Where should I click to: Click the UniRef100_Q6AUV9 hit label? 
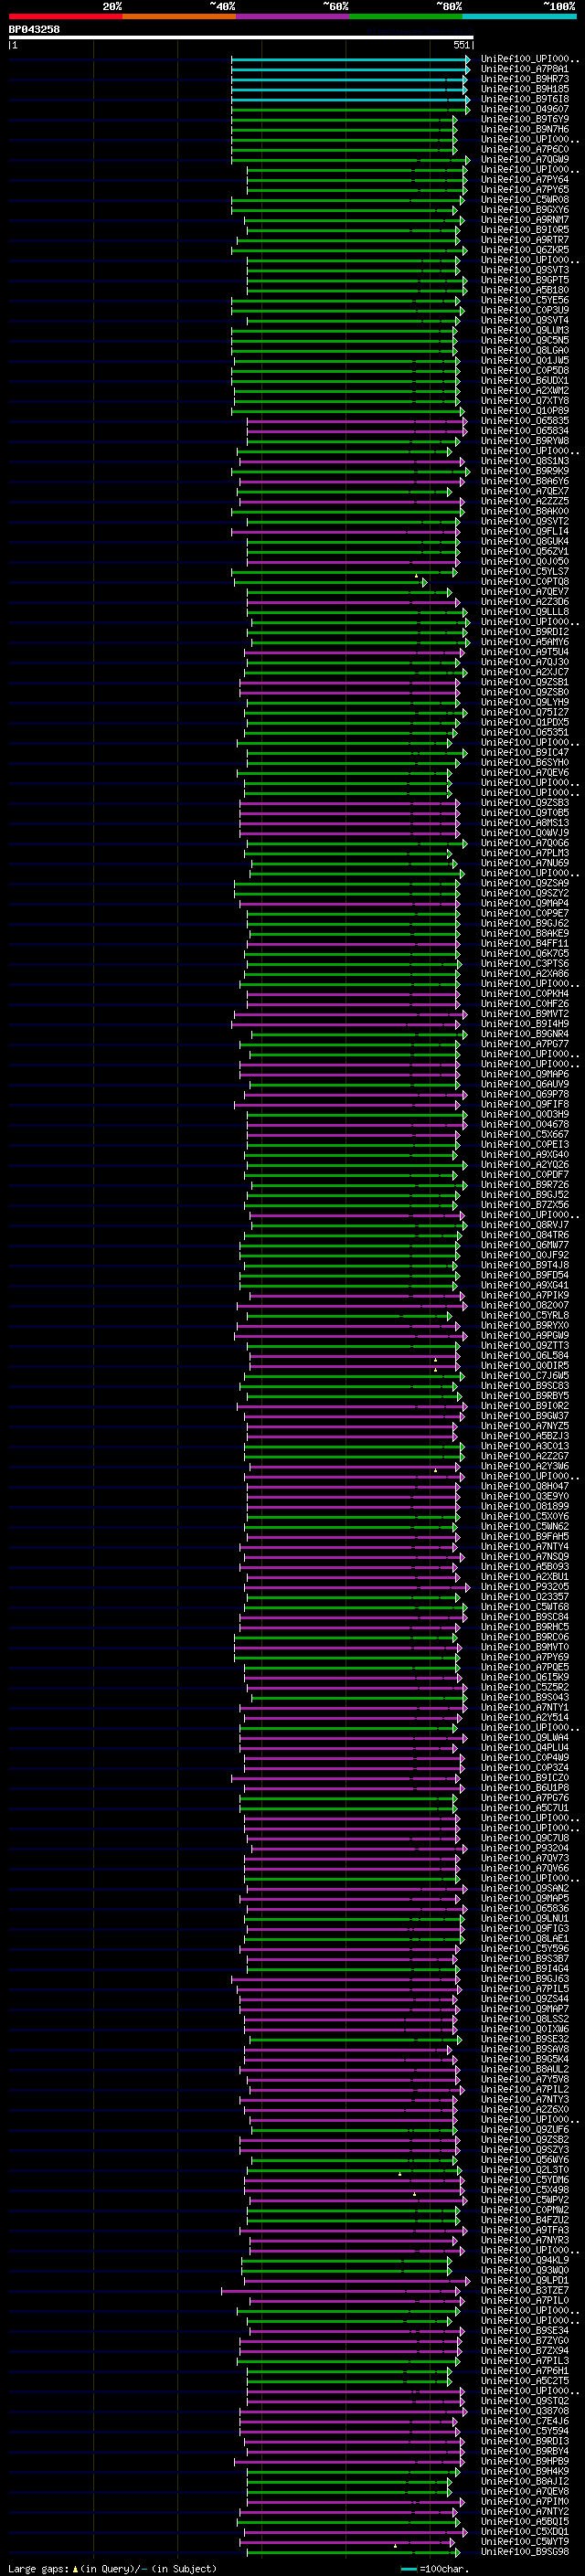point(525,1084)
